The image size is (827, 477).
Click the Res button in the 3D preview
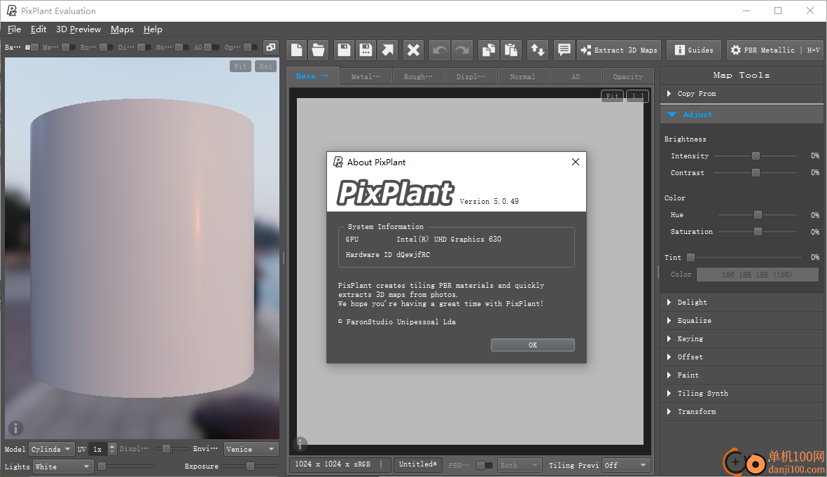click(x=266, y=66)
